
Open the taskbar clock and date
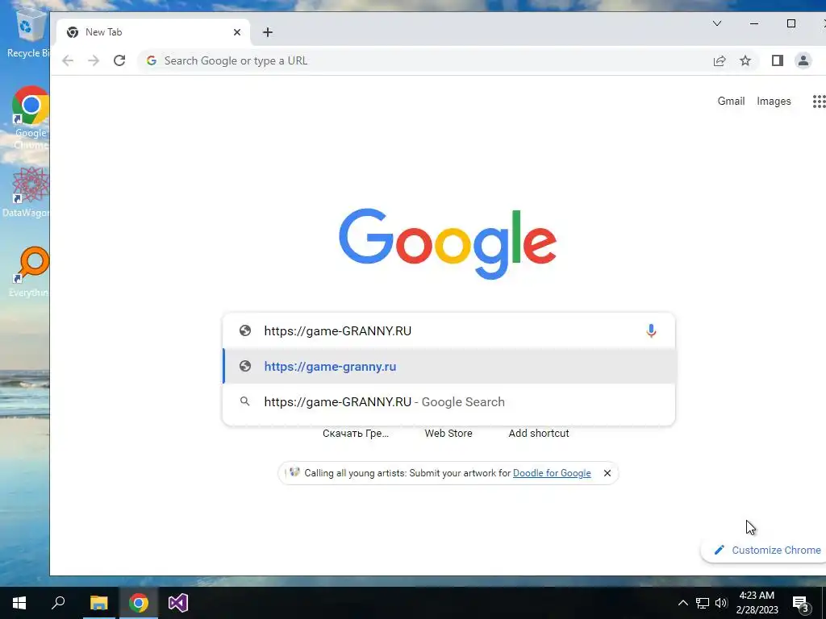point(757,603)
